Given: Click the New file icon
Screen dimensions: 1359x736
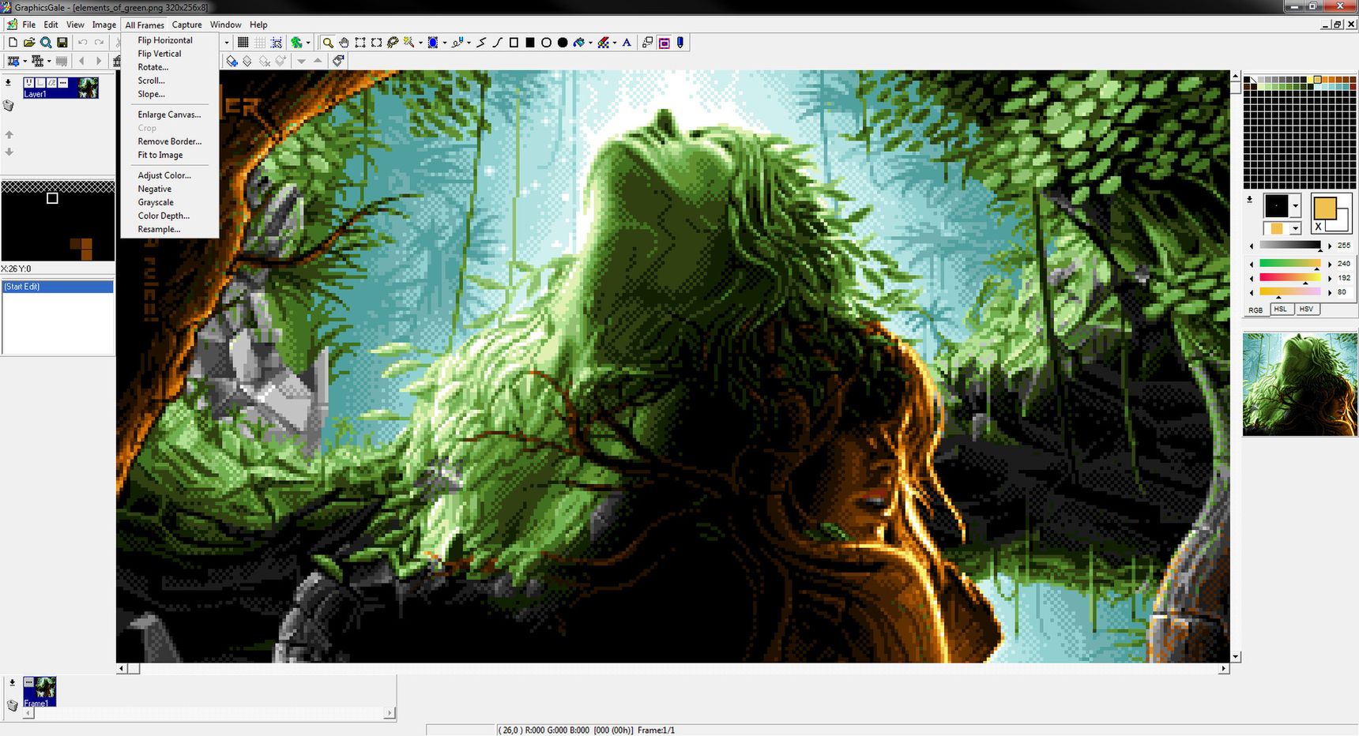Looking at the screenshot, I should 13,42.
